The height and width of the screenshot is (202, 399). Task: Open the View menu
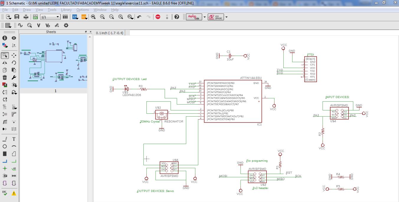39,10
